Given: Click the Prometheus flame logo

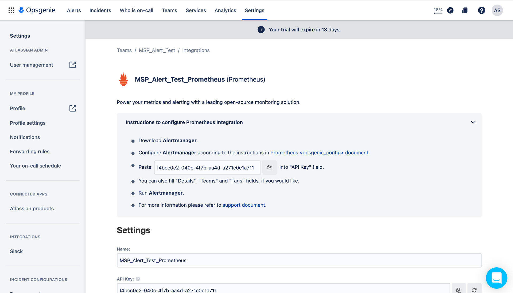Looking at the screenshot, I should [x=123, y=79].
